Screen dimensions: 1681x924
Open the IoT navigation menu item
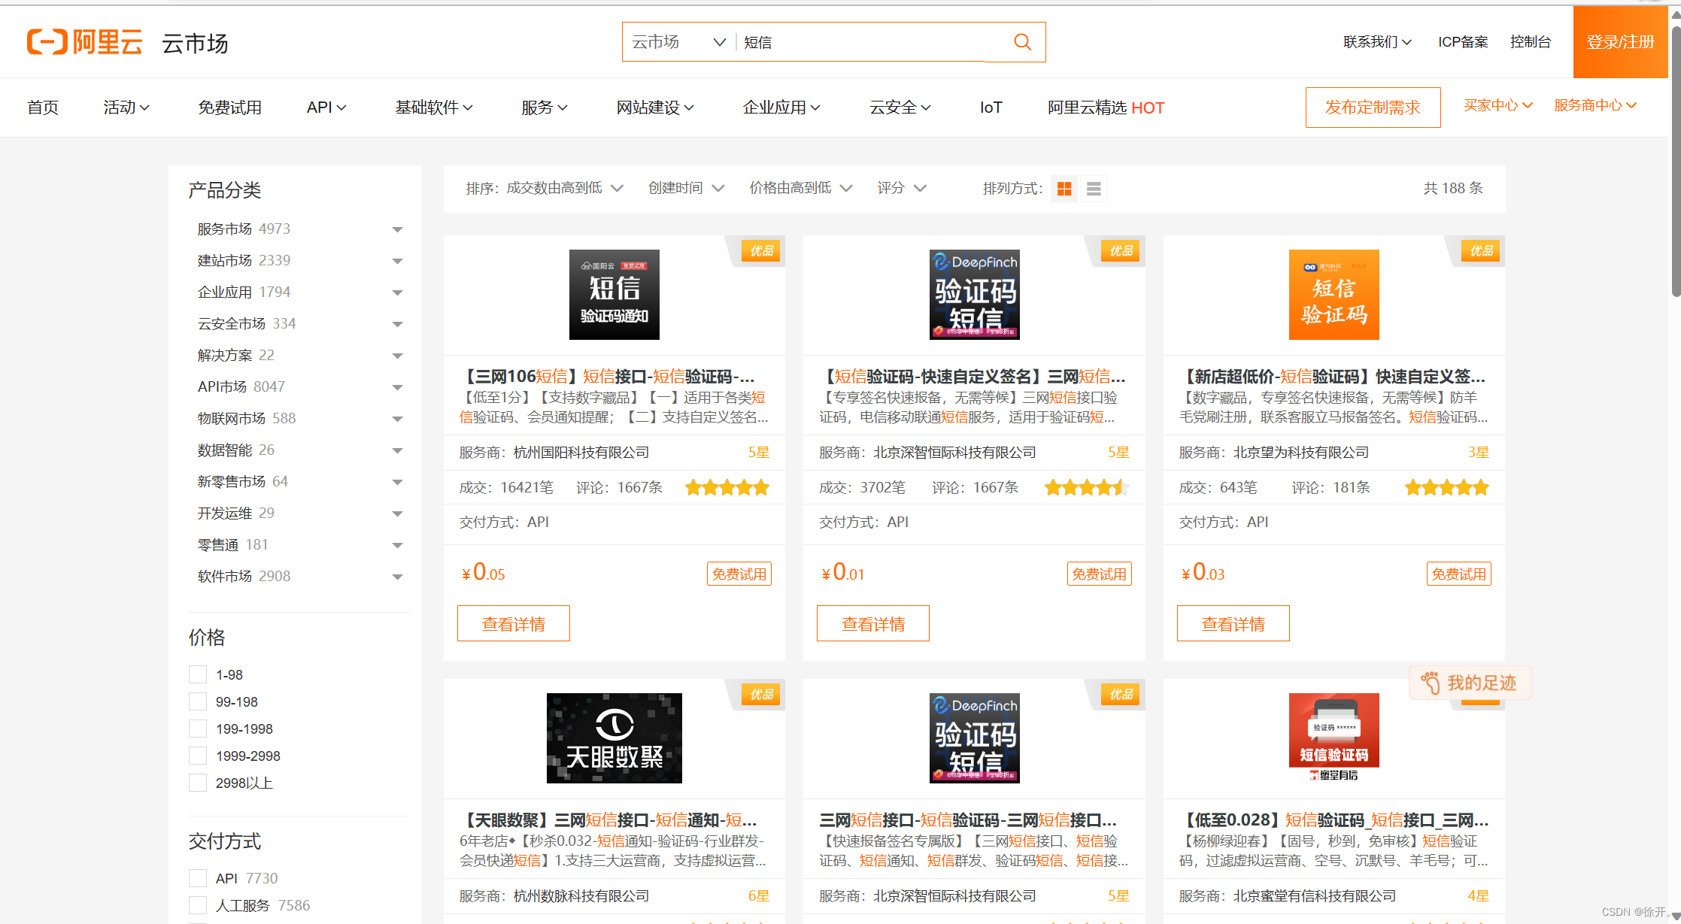(x=990, y=107)
